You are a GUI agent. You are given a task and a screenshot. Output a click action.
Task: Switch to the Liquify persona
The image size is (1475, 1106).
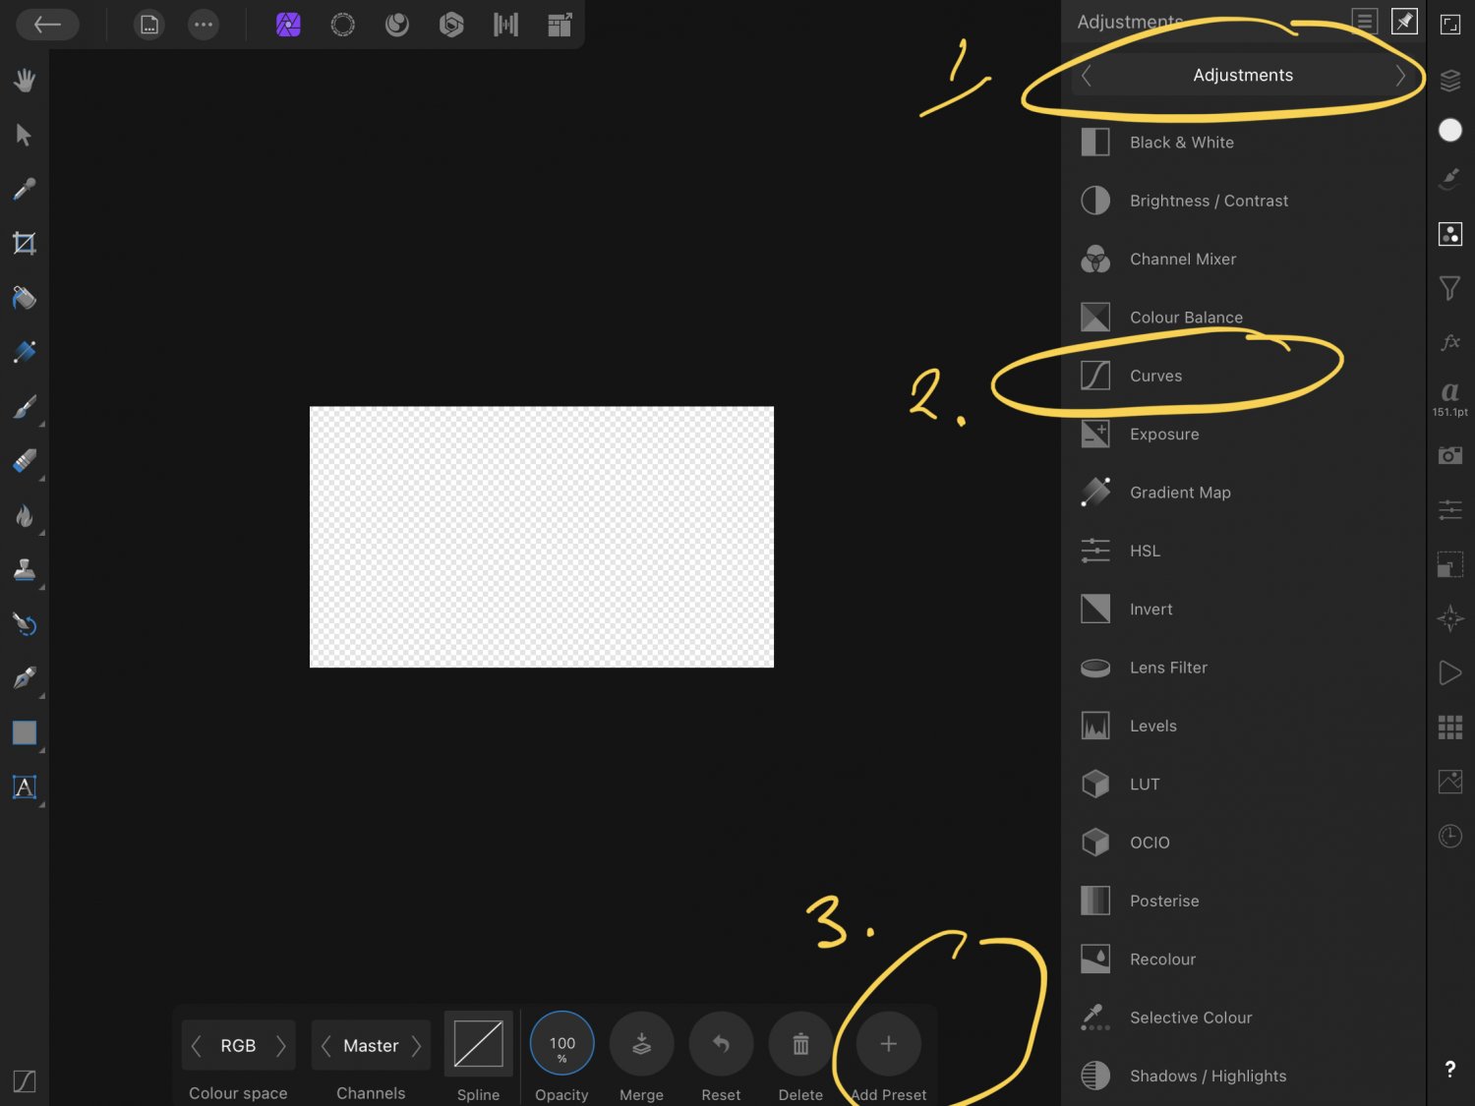pyautogui.click(x=396, y=25)
